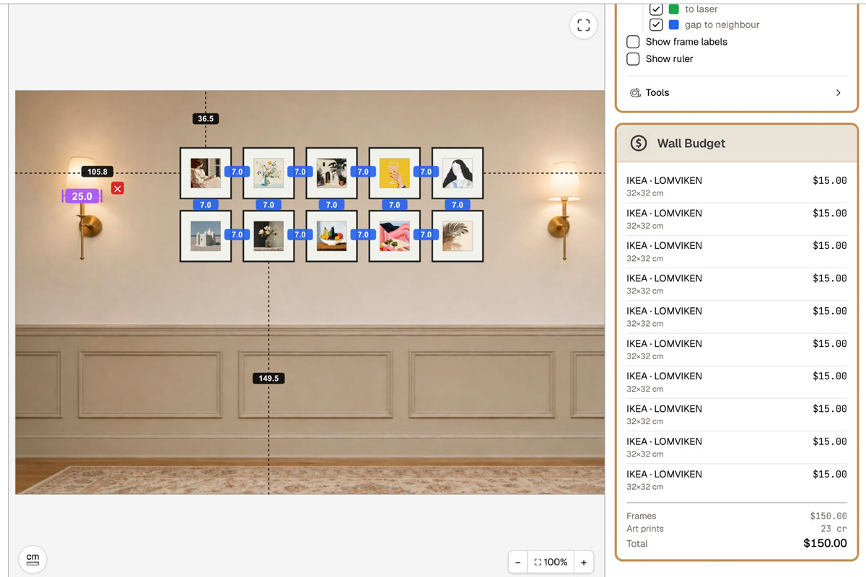Click the fullscreen canvas icon

click(584, 25)
